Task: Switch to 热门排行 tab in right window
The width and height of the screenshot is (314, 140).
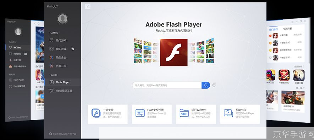Action: 273,29
